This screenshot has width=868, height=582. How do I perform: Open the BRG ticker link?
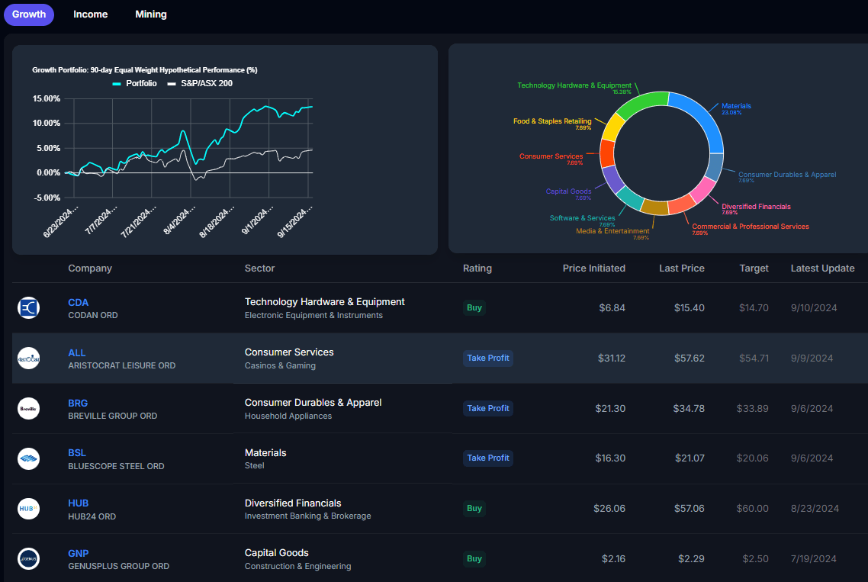pos(77,403)
